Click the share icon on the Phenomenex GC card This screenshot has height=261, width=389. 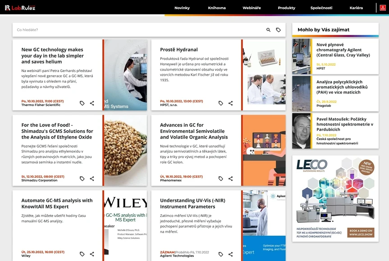click(230, 179)
